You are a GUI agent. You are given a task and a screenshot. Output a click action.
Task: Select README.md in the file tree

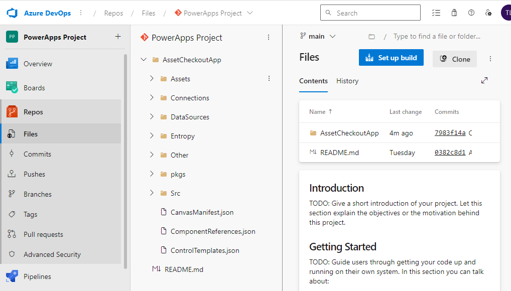(x=184, y=269)
